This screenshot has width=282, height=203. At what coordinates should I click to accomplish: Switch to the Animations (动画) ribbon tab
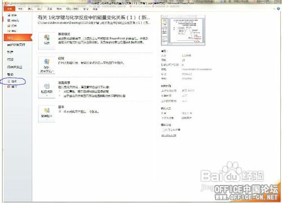(59, 9)
